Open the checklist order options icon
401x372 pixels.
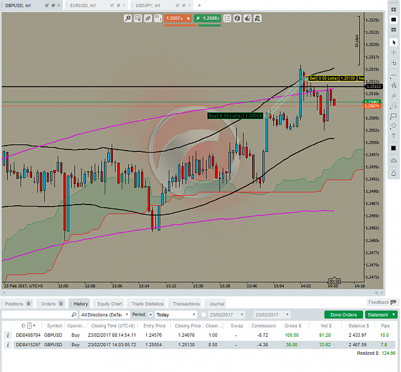(227, 19)
